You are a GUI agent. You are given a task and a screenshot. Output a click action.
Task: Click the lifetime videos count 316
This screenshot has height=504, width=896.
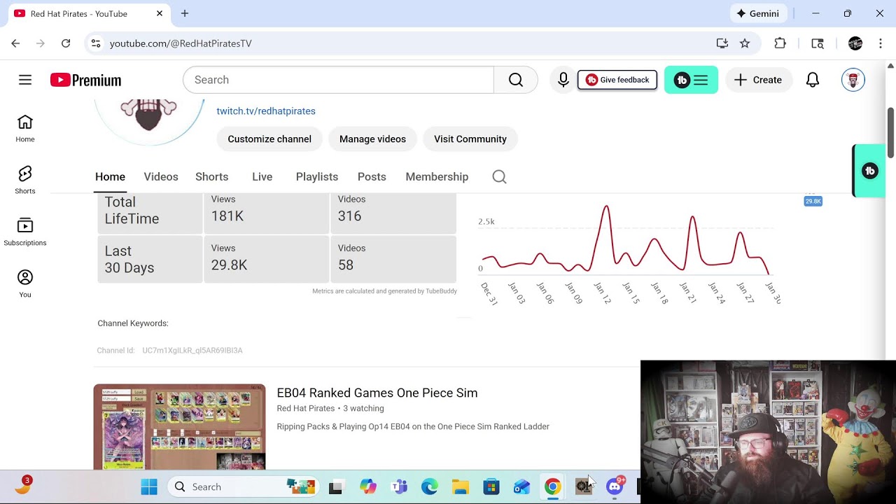350,216
